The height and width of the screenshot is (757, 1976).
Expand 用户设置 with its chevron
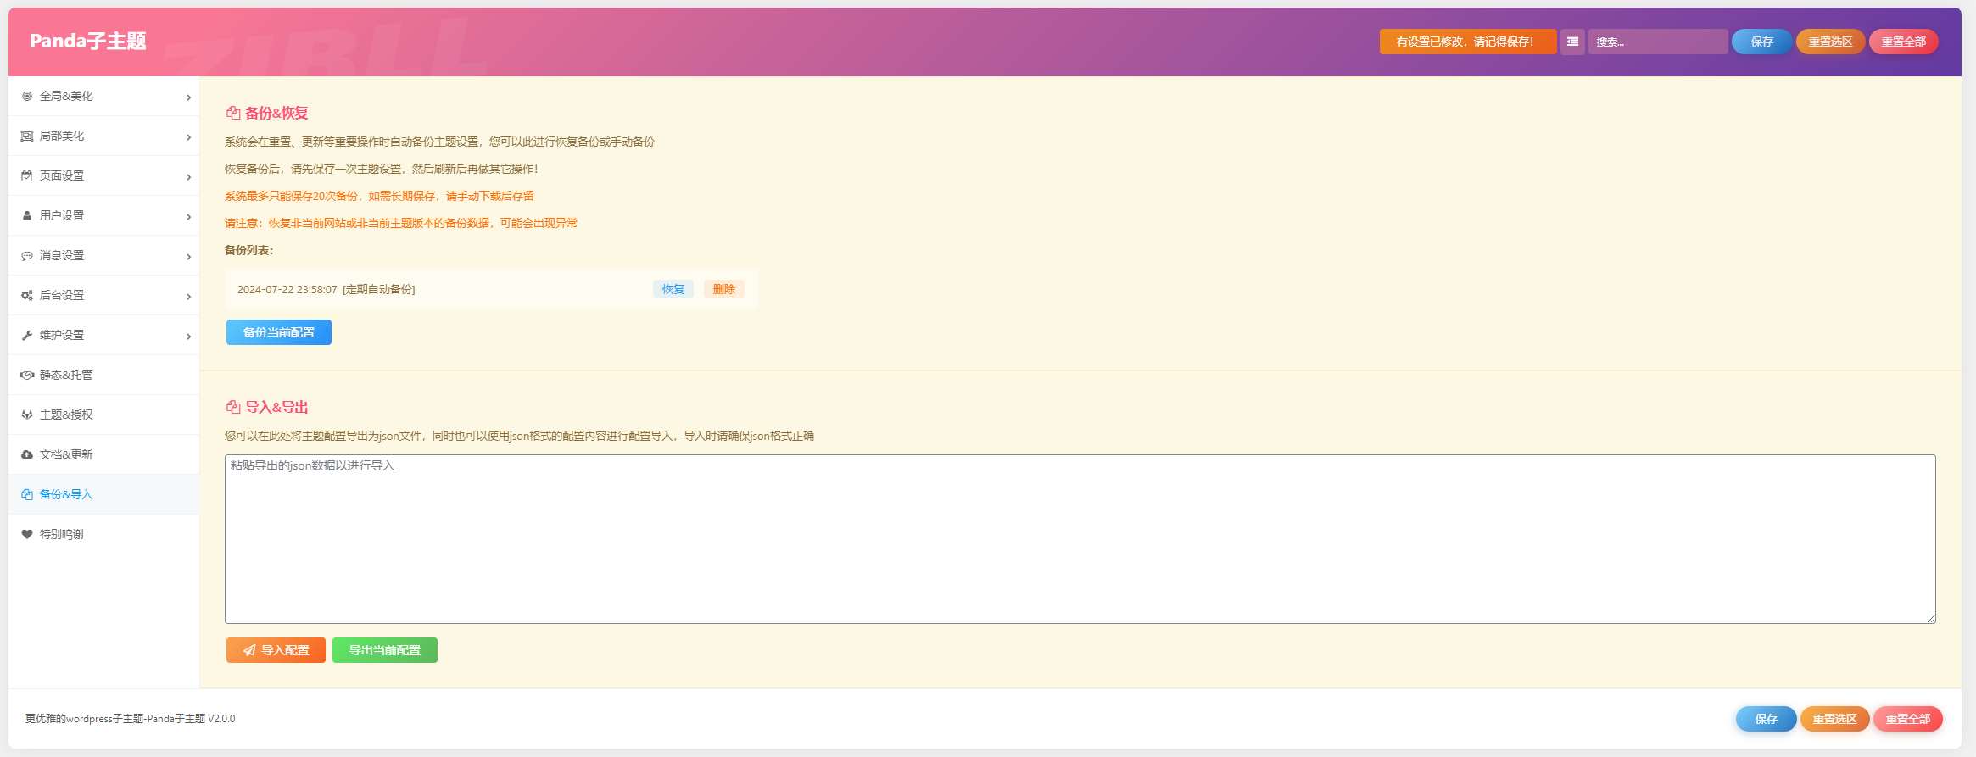pyautogui.click(x=188, y=217)
